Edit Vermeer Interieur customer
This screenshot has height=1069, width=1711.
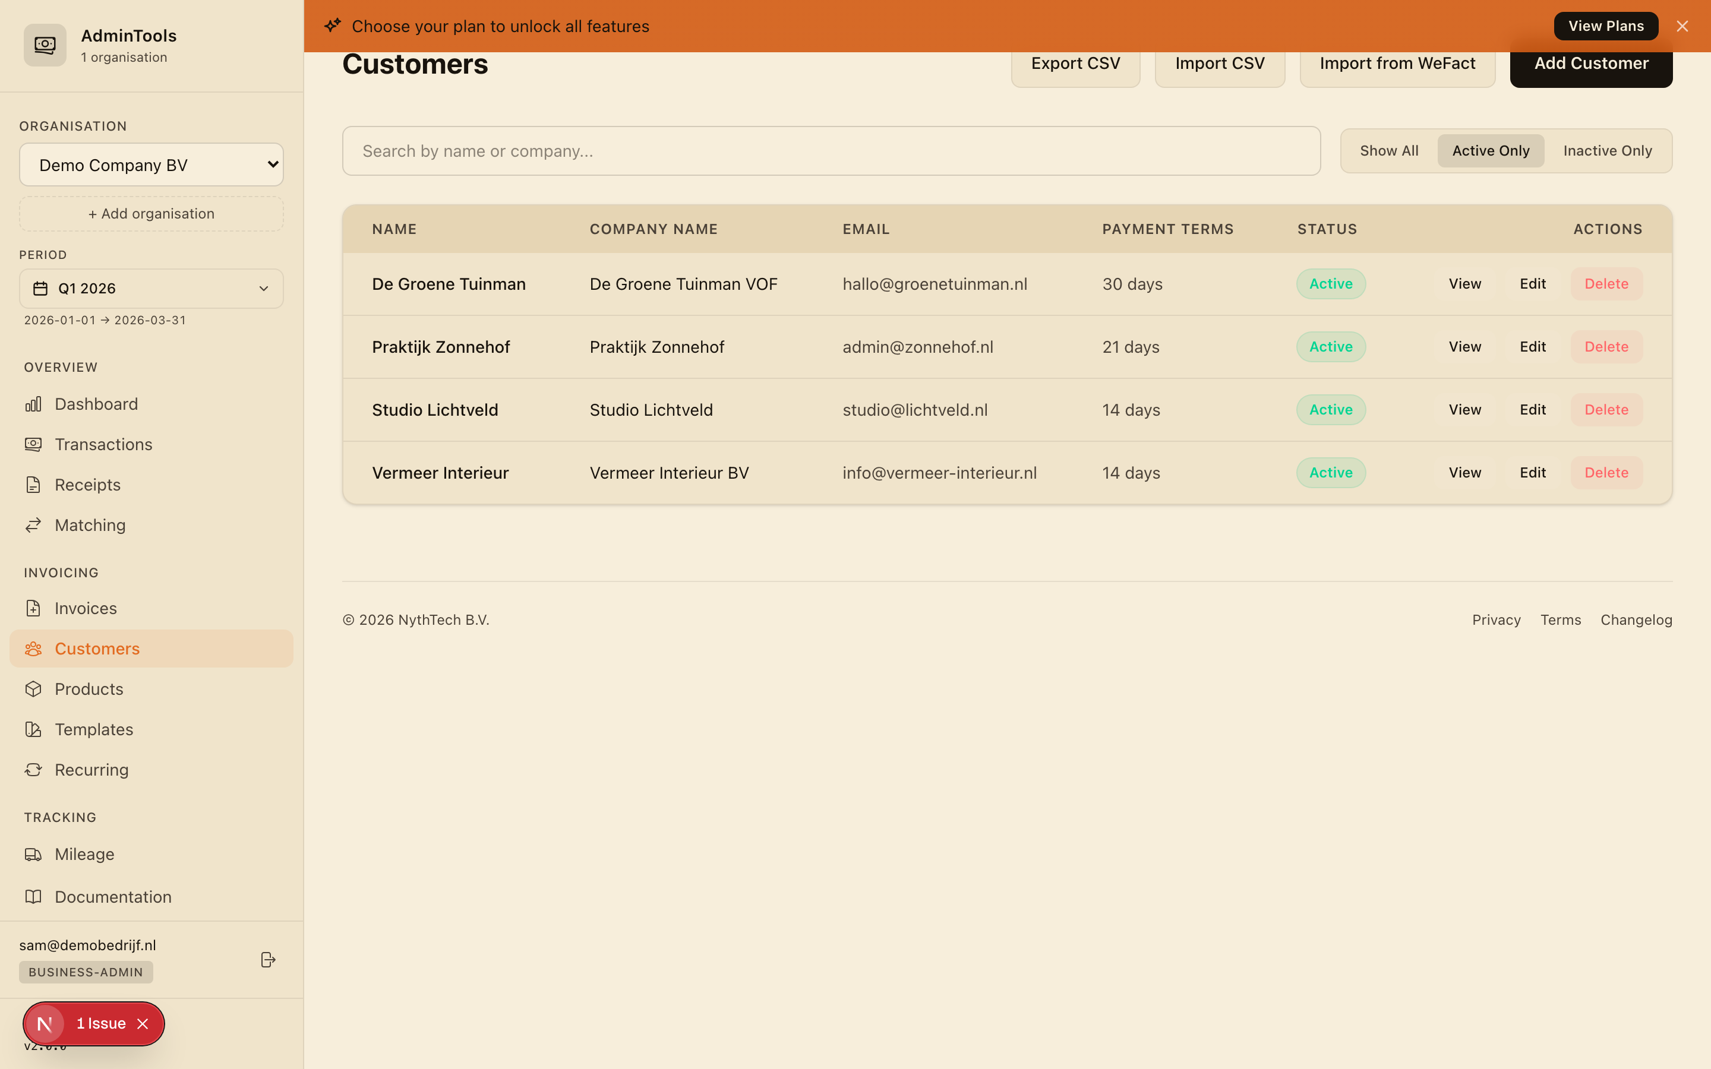click(x=1532, y=472)
